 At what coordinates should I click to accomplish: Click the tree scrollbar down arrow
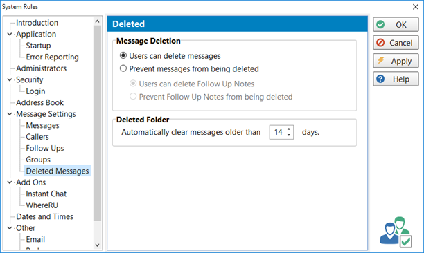98,245
